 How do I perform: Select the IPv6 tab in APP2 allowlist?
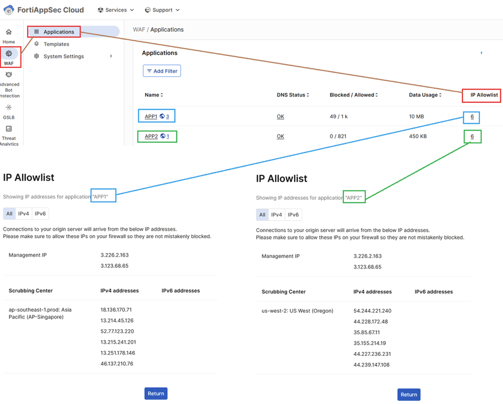[x=293, y=215]
